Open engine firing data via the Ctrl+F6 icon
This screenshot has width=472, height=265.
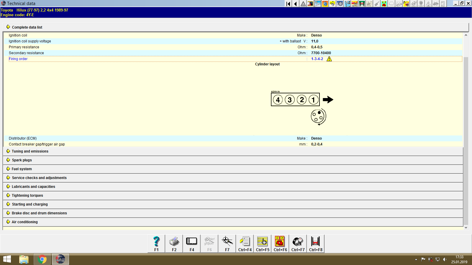[x=280, y=242]
